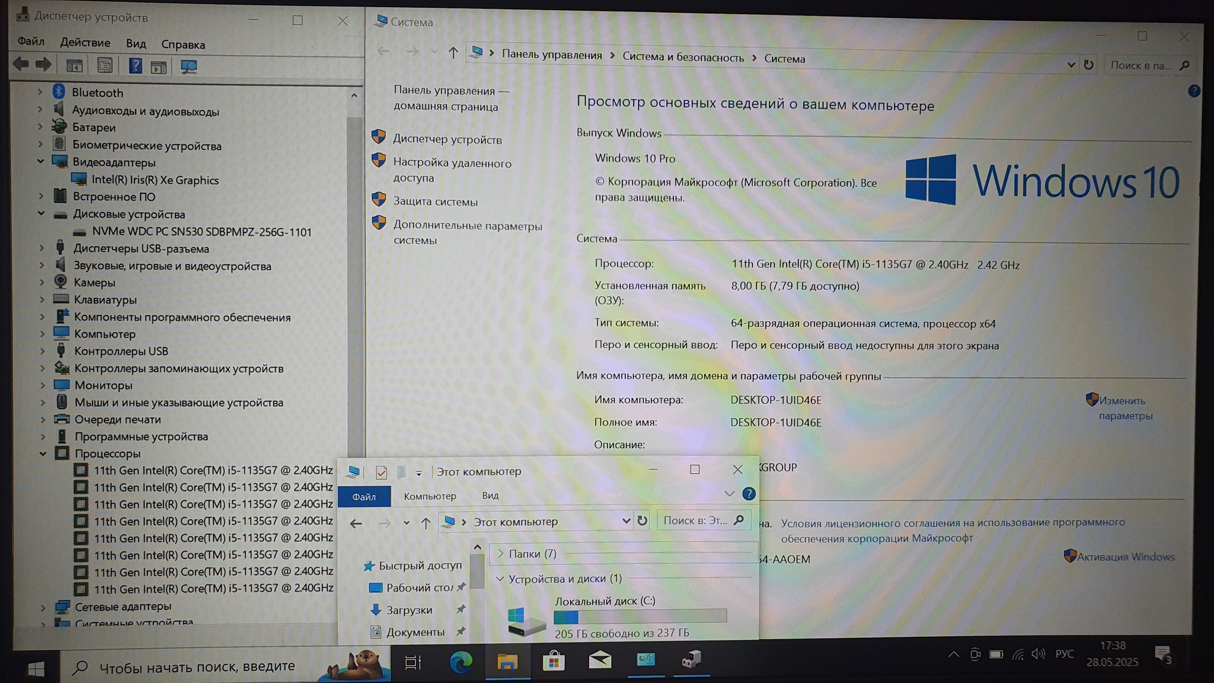Image resolution: width=1214 pixels, height=683 pixels.
Task: Expand the Bluetooth device category
Action: click(40, 92)
